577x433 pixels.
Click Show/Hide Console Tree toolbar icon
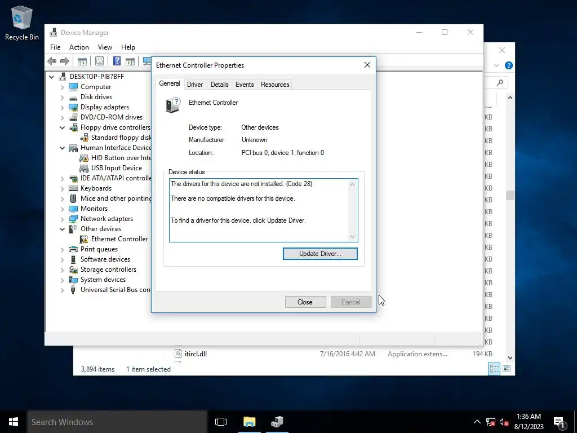82,61
